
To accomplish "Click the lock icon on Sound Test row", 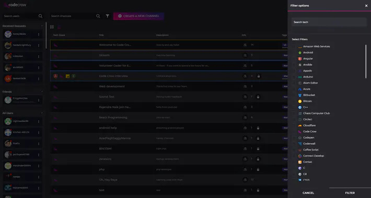I will click(258, 97).
